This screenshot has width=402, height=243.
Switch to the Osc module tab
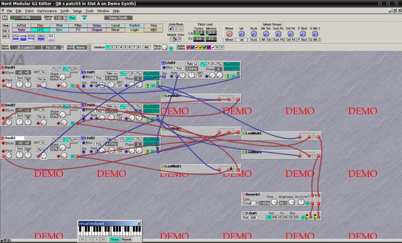(40, 25)
